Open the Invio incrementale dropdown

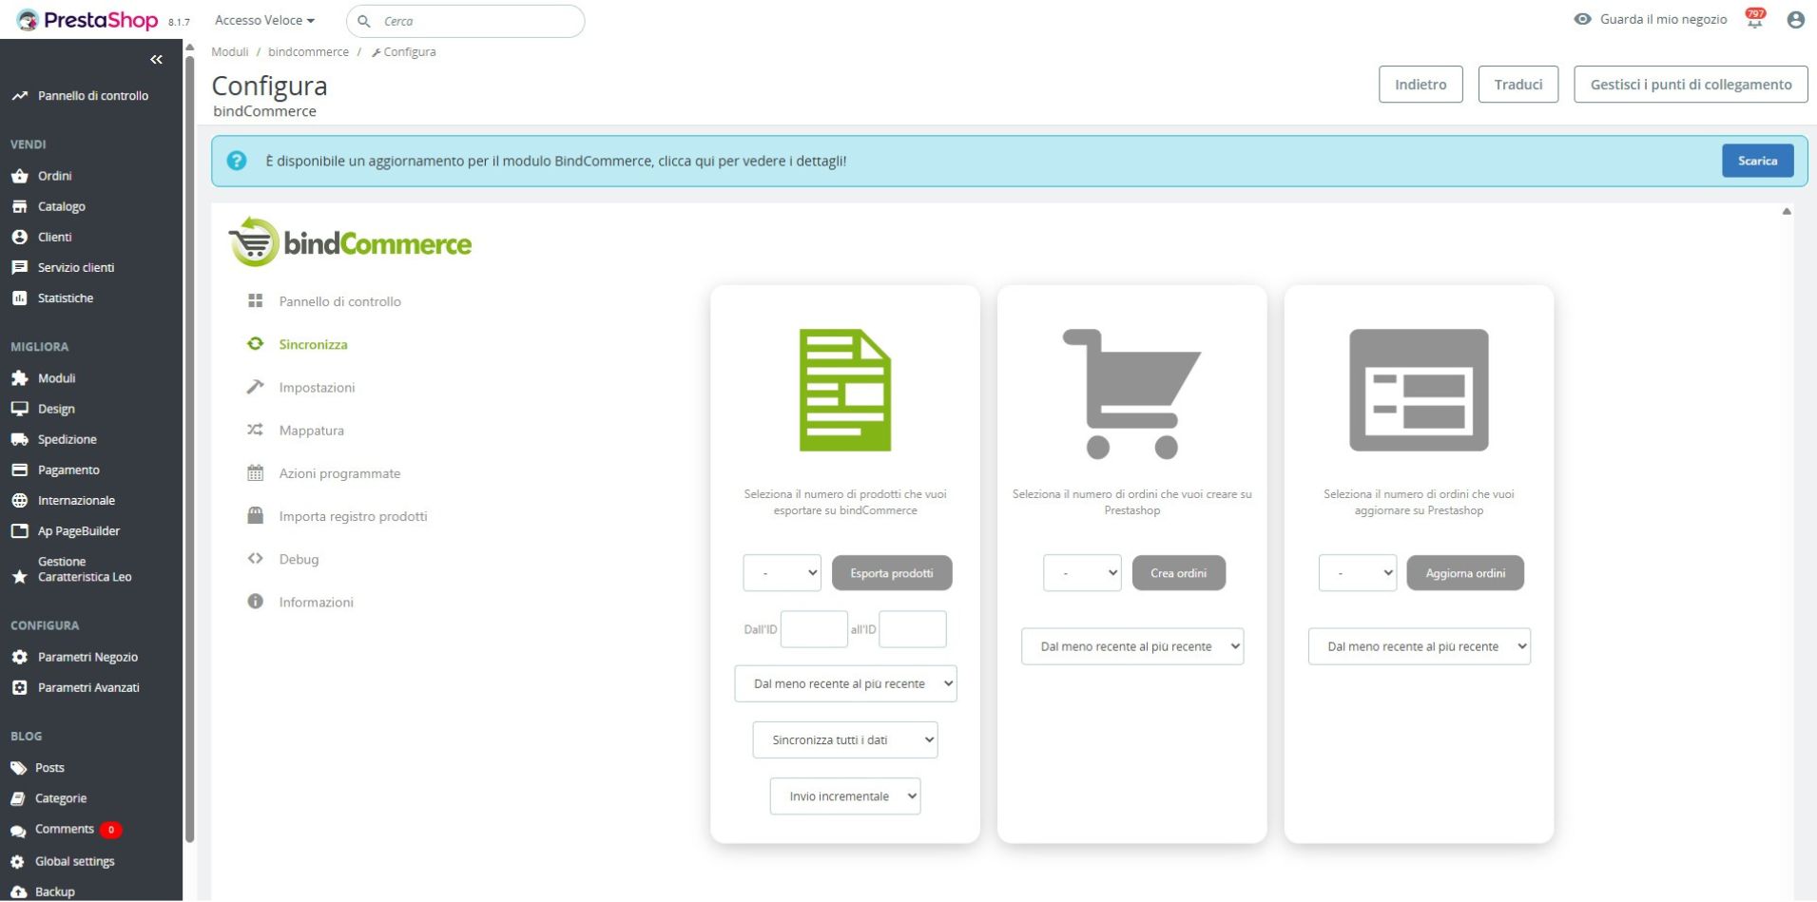point(844,796)
